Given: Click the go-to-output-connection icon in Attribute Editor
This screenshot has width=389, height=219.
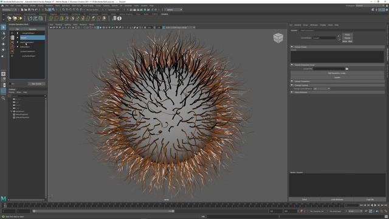Looking at the screenshot, I should click(339, 39).
